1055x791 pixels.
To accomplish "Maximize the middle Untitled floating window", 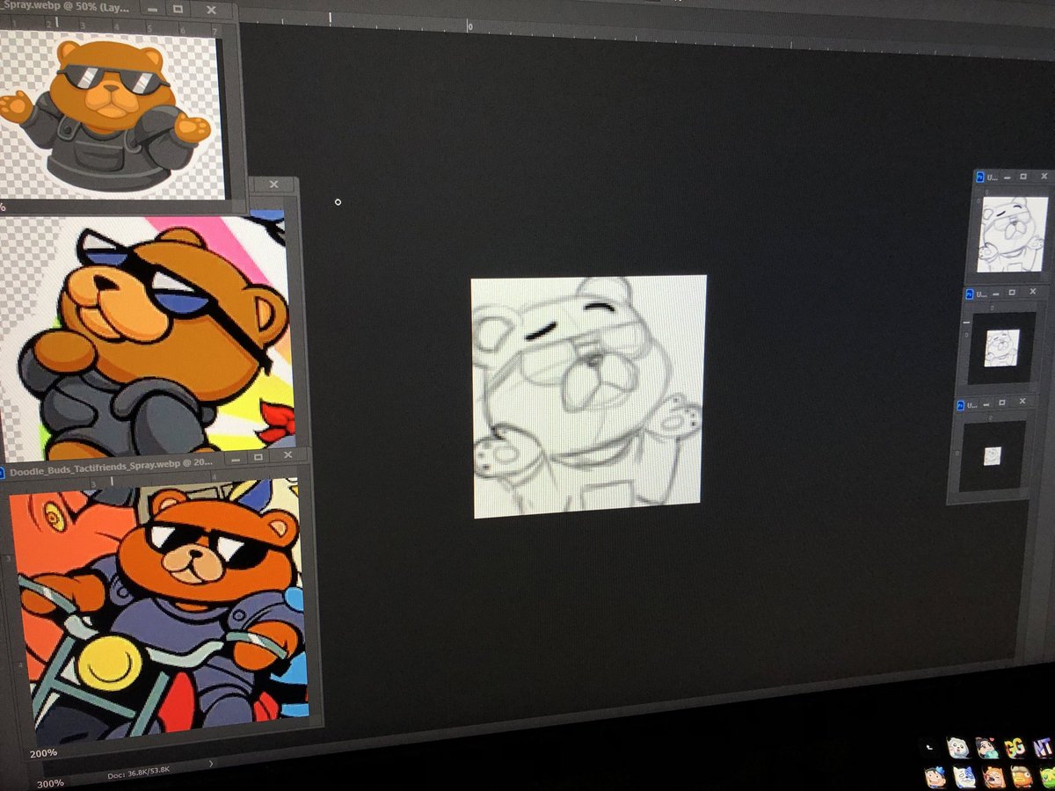I will click(1011, 294).
